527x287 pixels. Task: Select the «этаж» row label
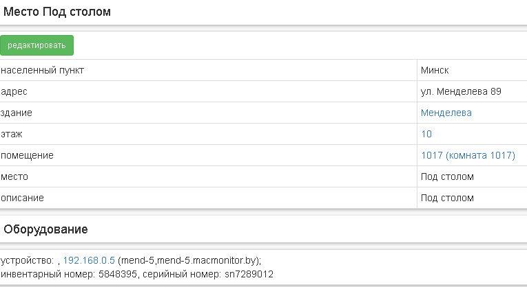click(12, 134)
